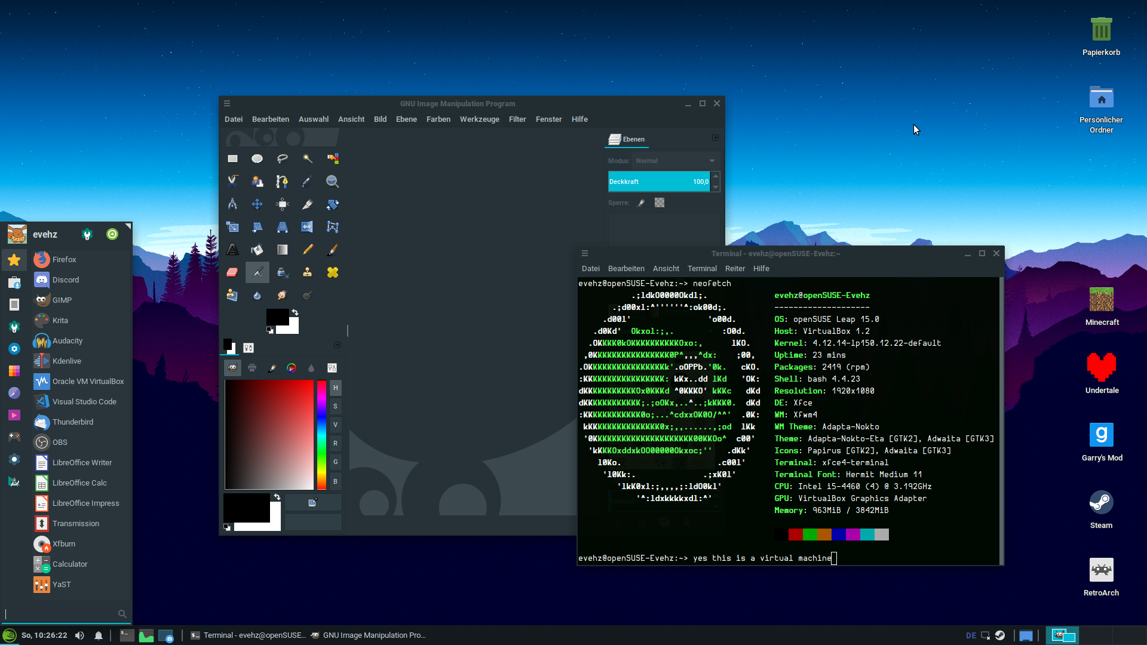Viewport: 1147px width, 645px height.
Task: Select the Move tool in GIMP
Action: click(x=257, y=204)
